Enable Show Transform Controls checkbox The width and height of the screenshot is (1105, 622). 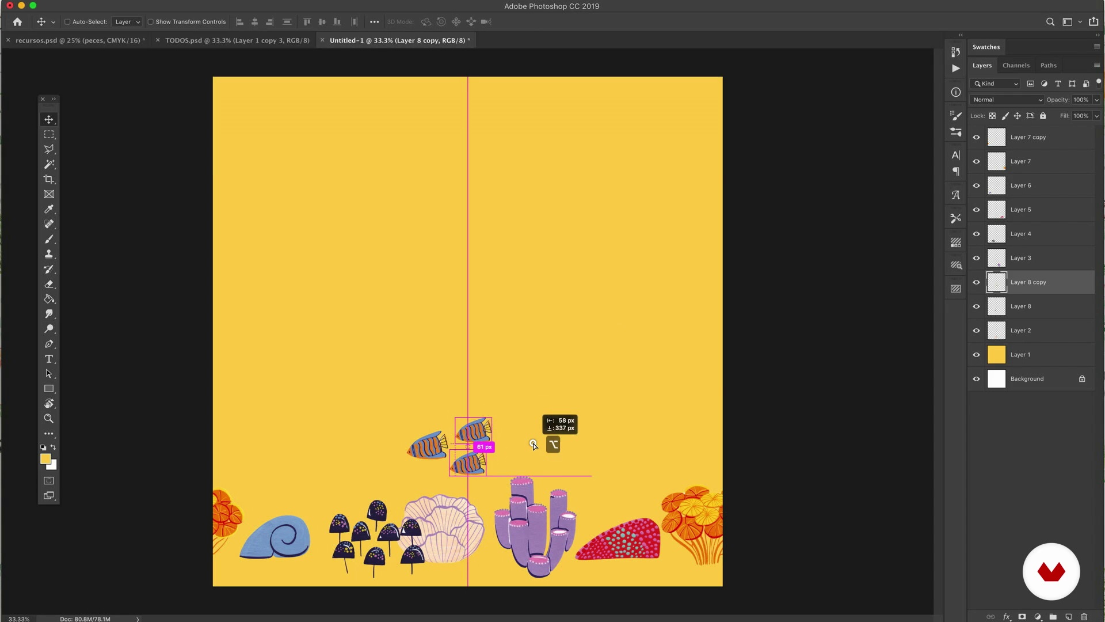150,22
